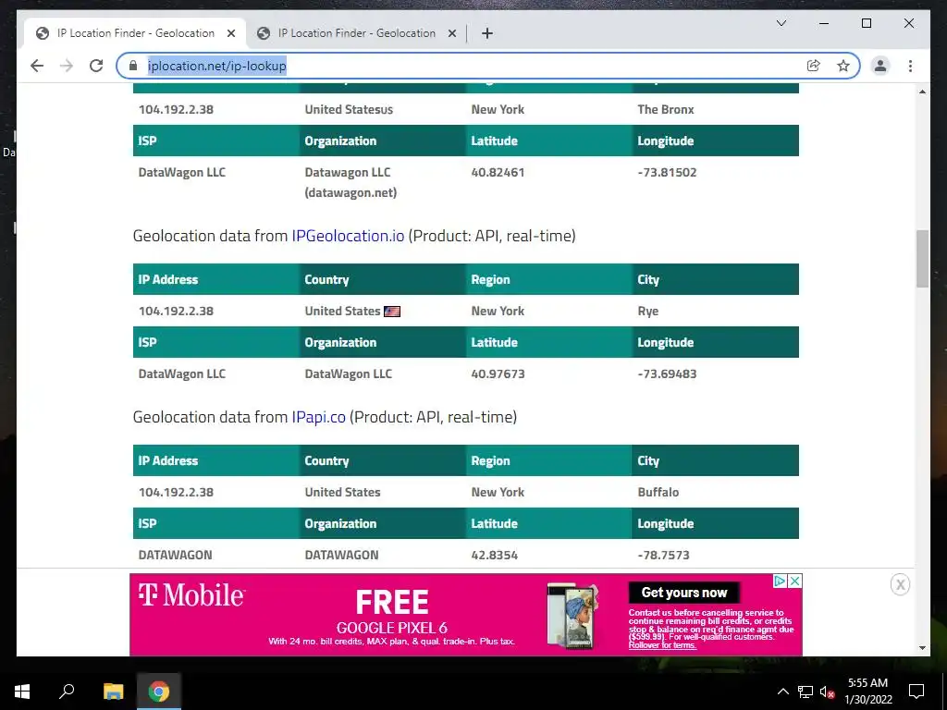Select IP 104.192.2.38 in the Buffalo table
Image resolution: width=947 pixels, height=710 pixels.
[x=176, y=492]
